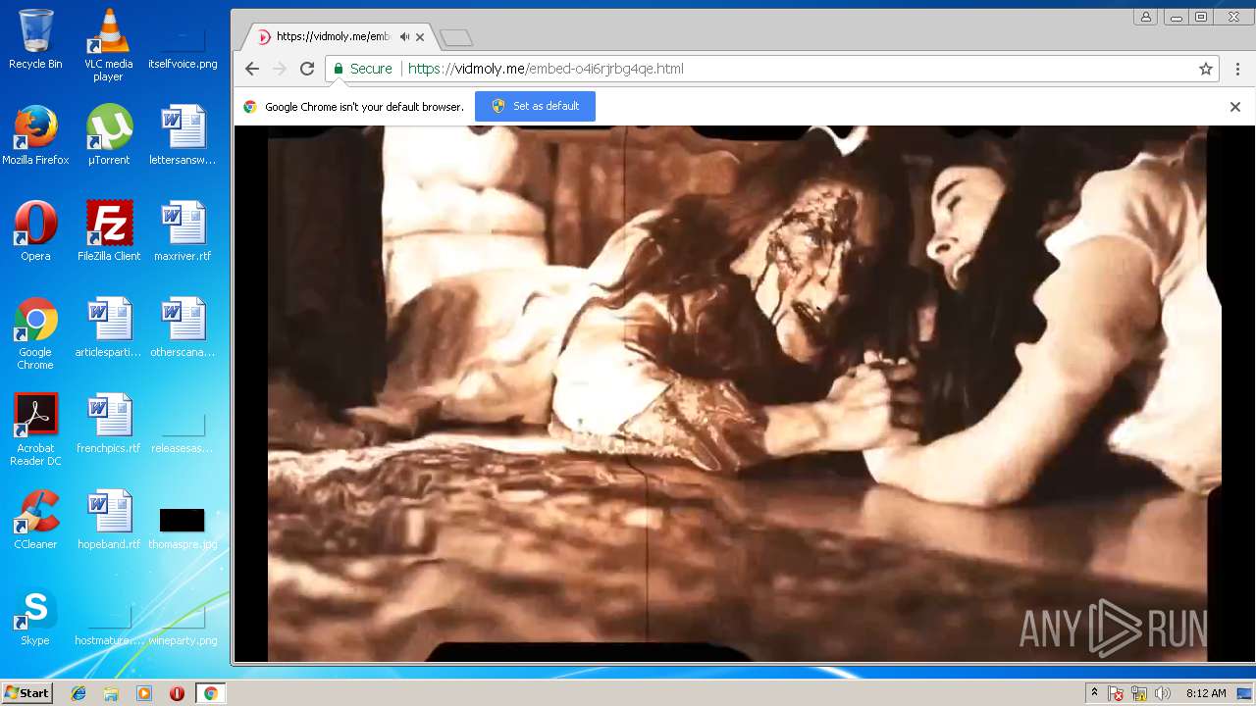Viewport: 1256px width, 706px height.
Task: Mute the tab using its speaker icon
Action: click(x=404, y=37)
